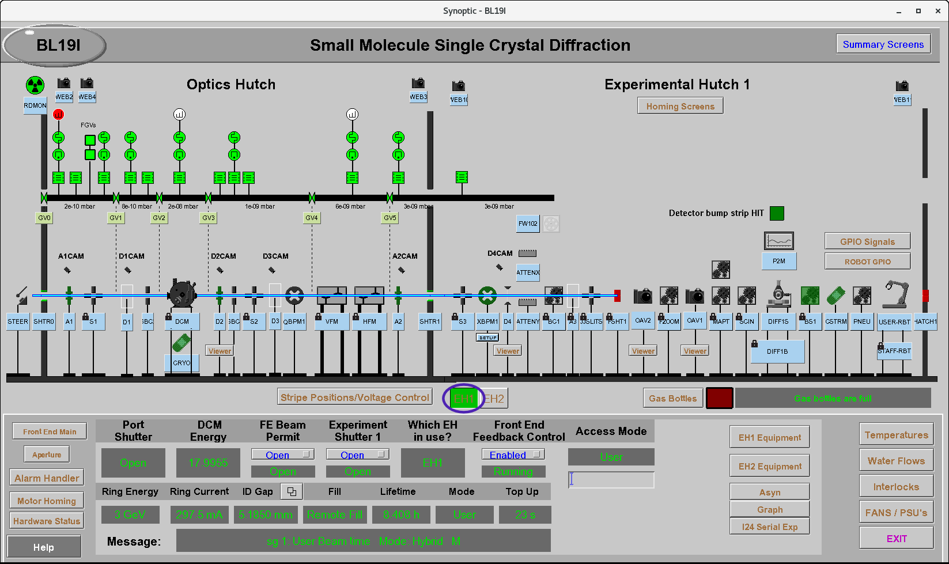Click the CSTRM cryostream icon

coord(835,296)
